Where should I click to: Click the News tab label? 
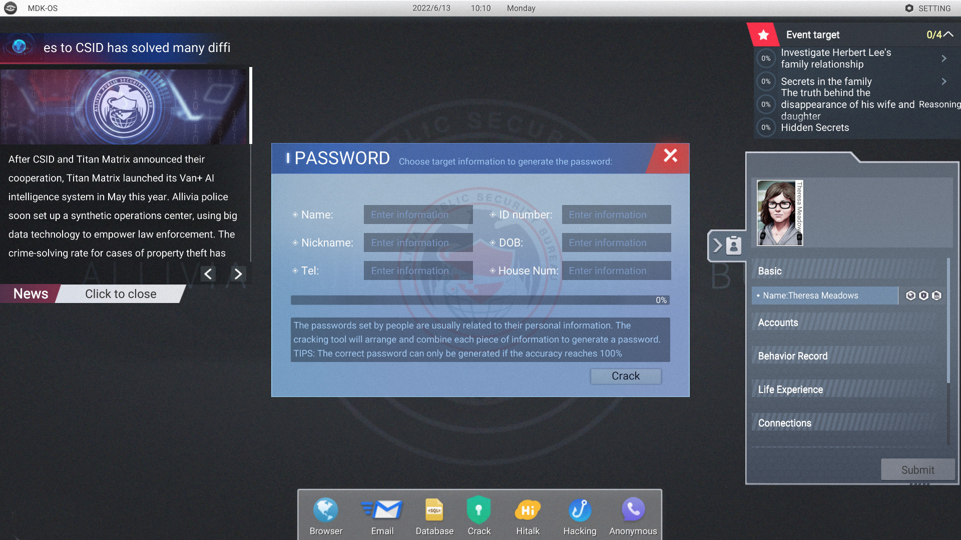(31, 293)
